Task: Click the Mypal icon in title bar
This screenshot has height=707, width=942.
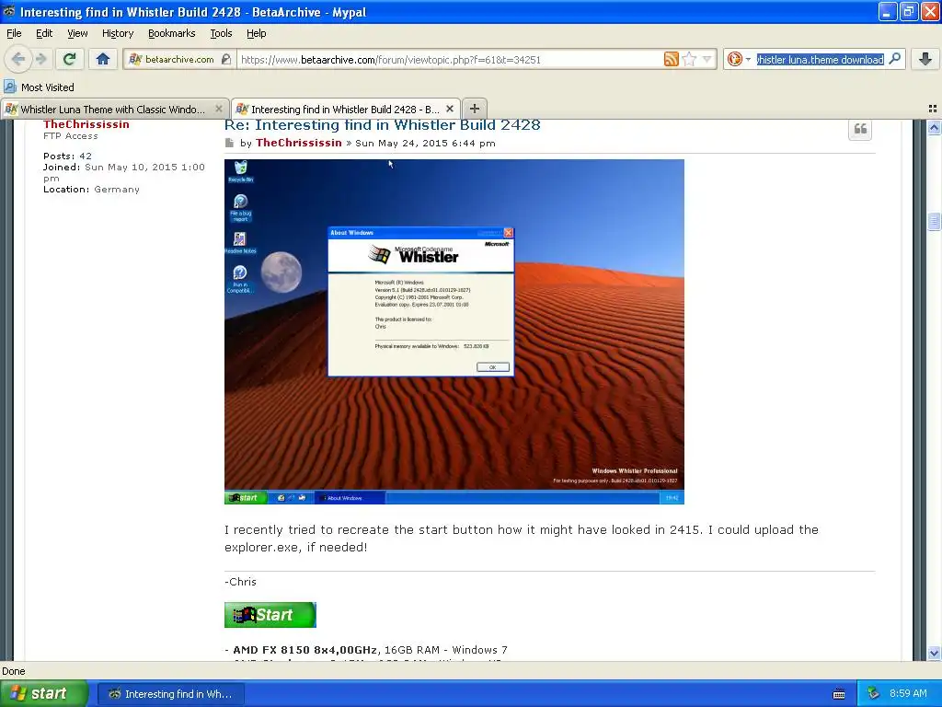Action: [x=9, y=11]
